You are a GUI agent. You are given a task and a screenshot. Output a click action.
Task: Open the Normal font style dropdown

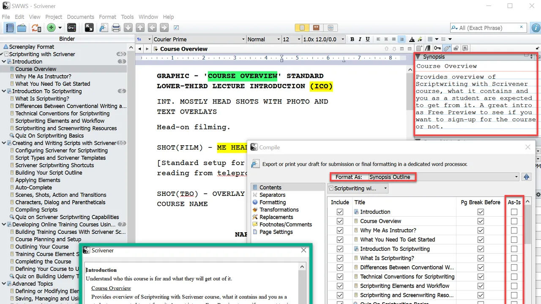point(264,39)
